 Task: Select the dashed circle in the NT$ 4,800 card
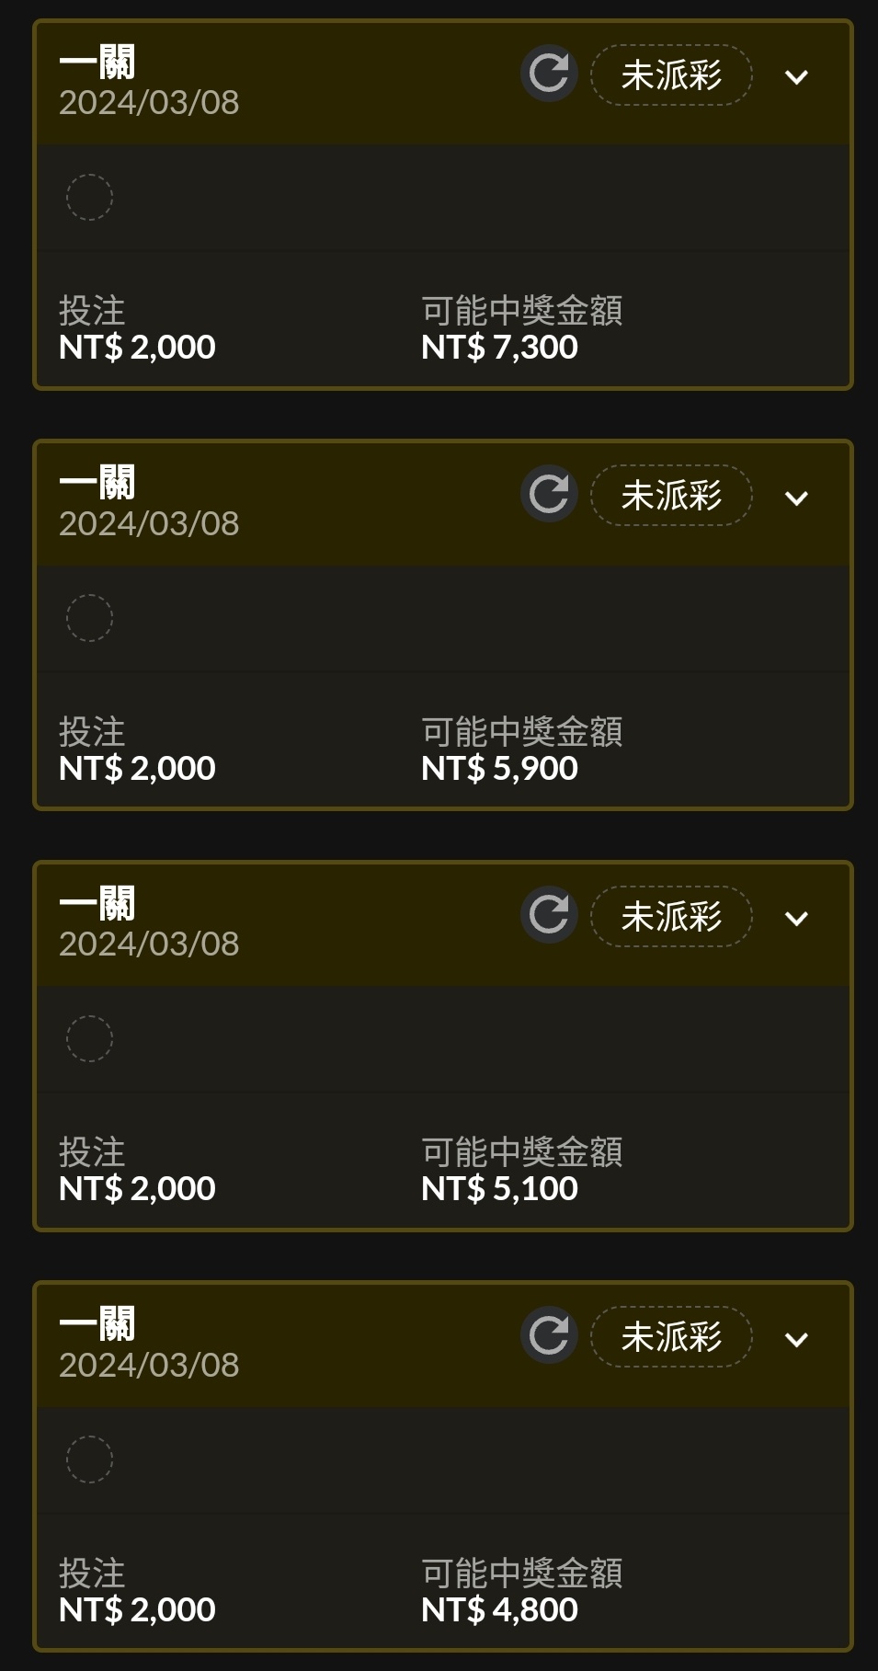point(89,1459)
